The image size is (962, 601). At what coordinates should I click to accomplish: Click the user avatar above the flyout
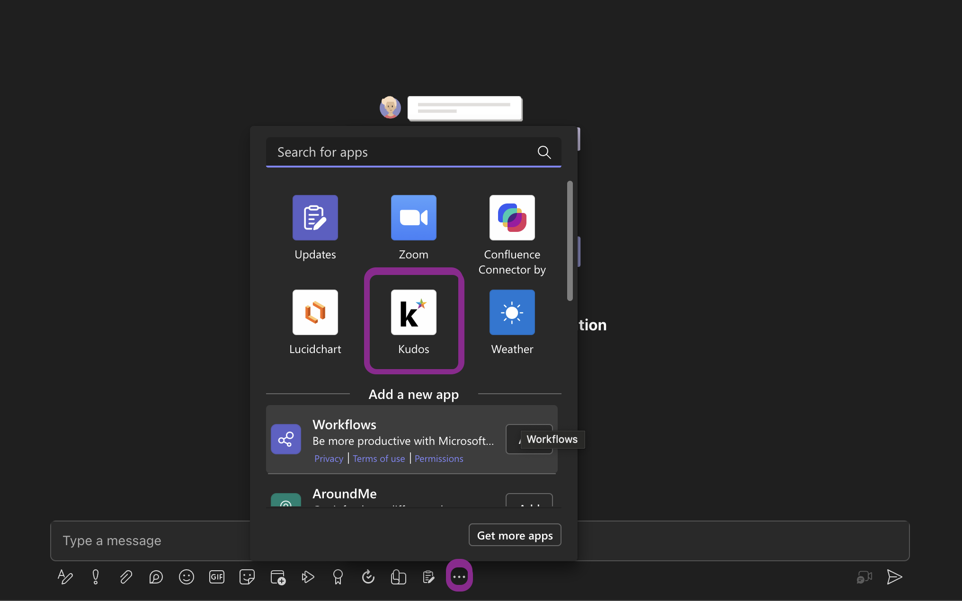(390, 107)
